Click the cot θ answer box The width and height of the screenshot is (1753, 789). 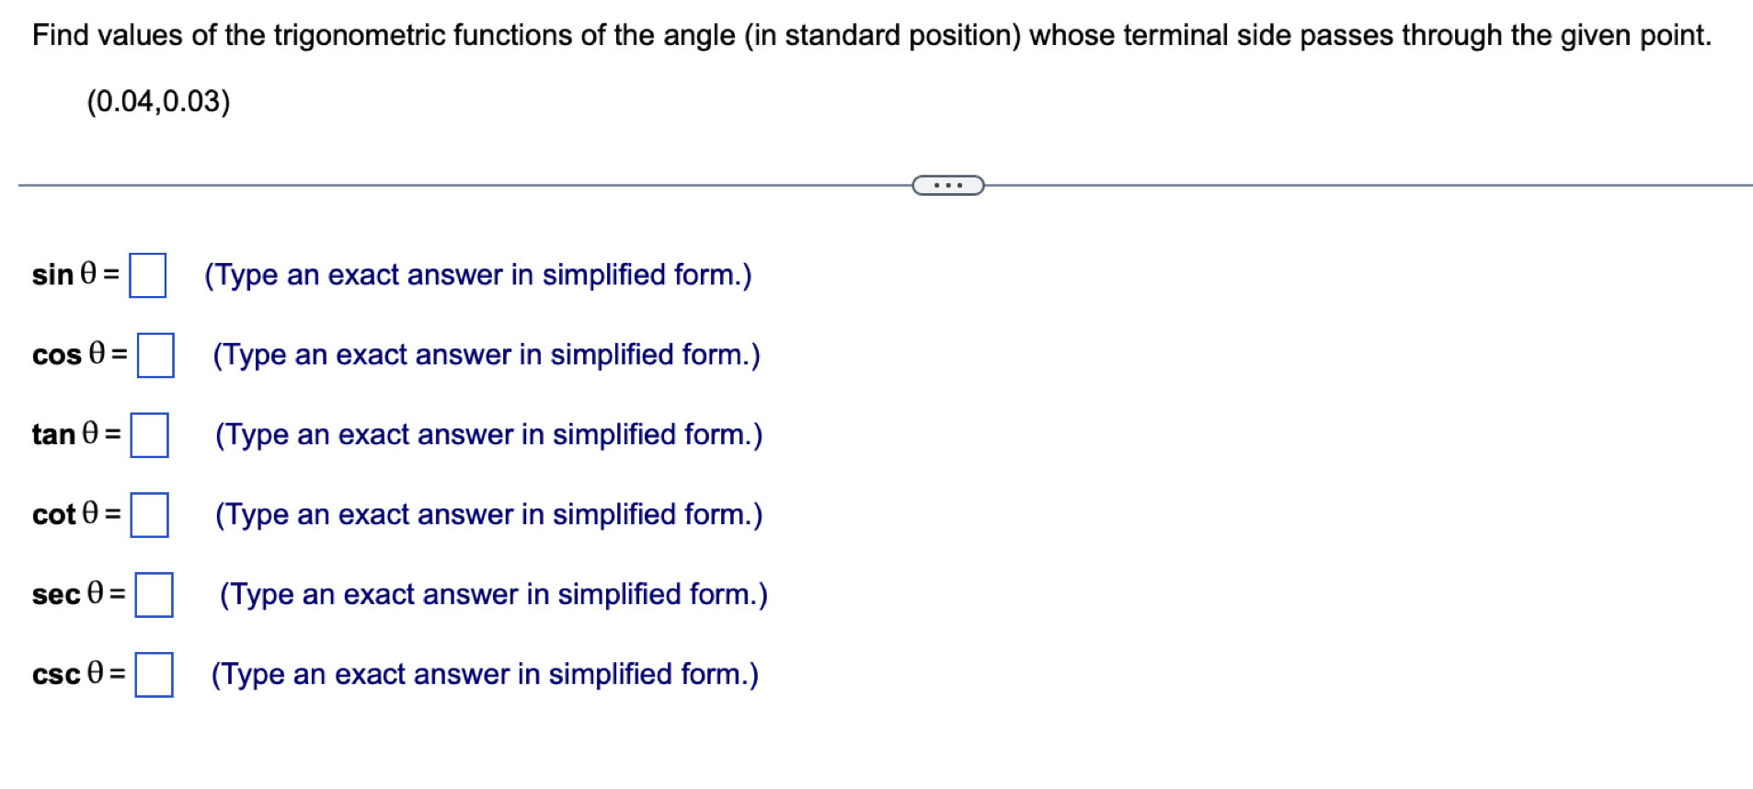pyautogui.click(x=150, y=516)
